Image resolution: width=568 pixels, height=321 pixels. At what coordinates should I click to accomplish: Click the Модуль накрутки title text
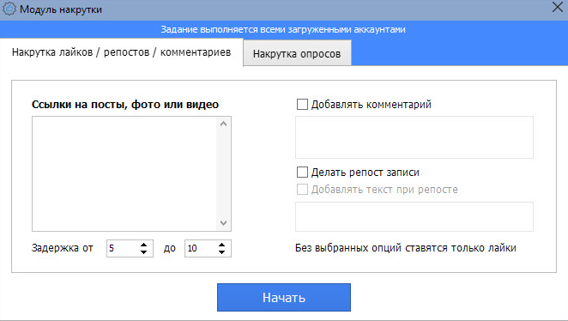coord(61,9)
